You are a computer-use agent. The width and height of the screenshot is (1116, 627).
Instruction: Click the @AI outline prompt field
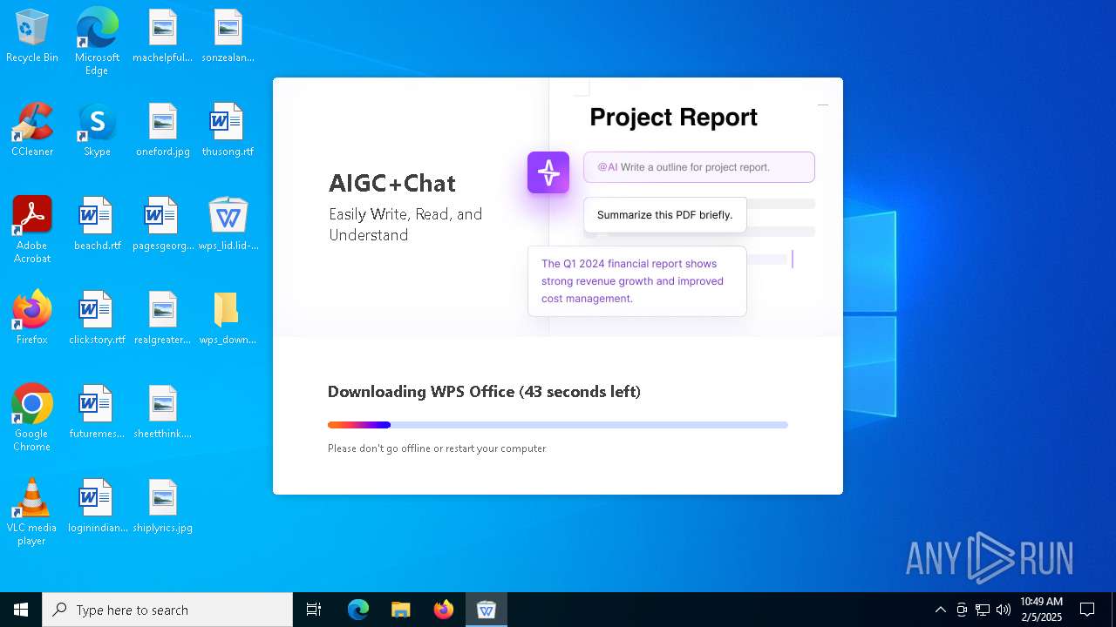pos(699,167)
